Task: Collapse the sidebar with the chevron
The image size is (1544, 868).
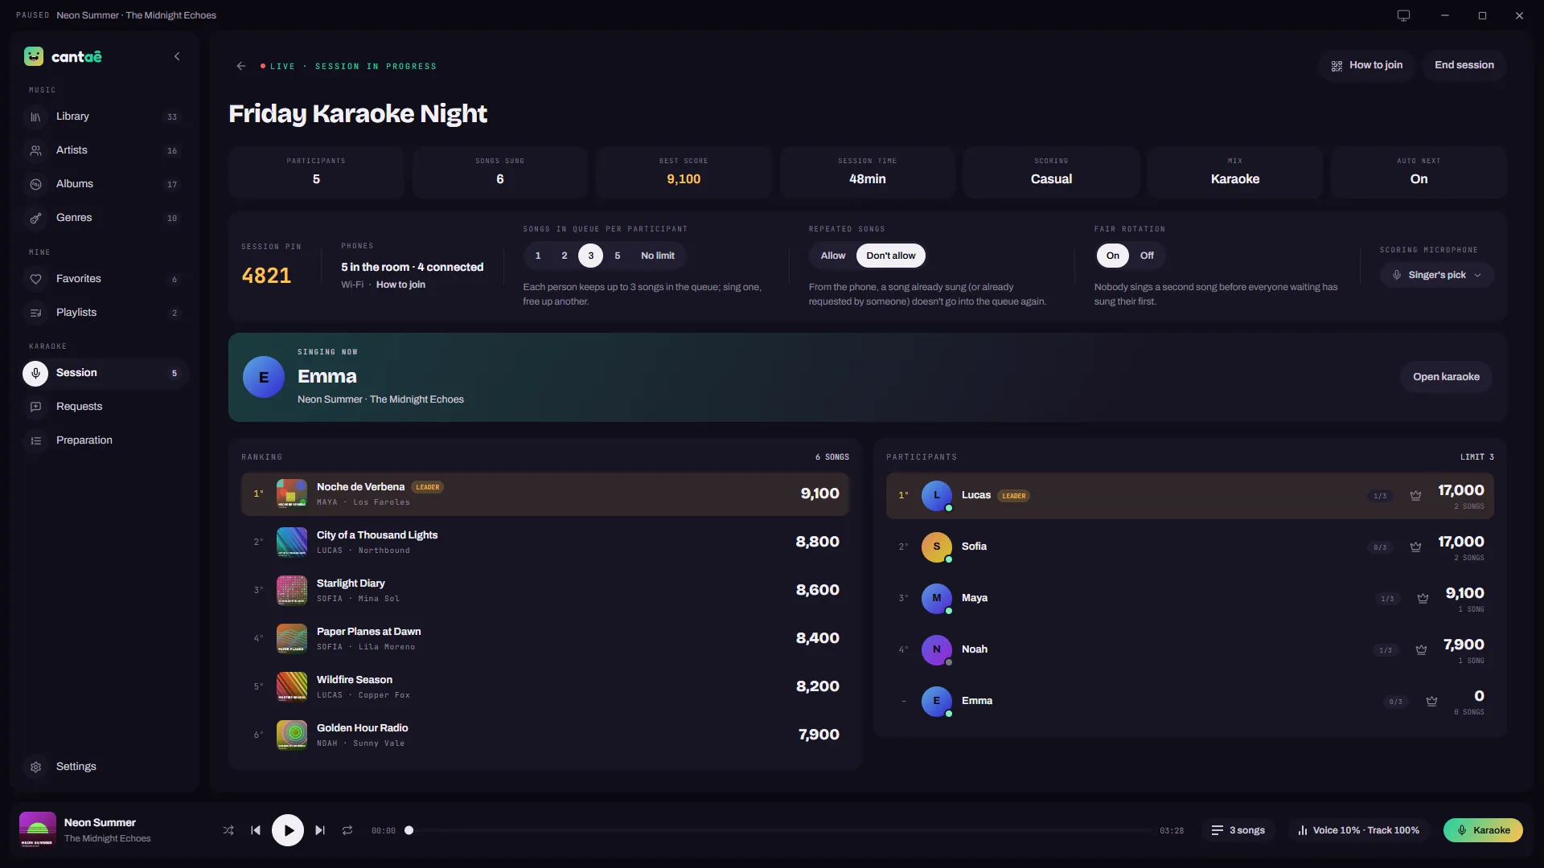Action: pos(177,56)
